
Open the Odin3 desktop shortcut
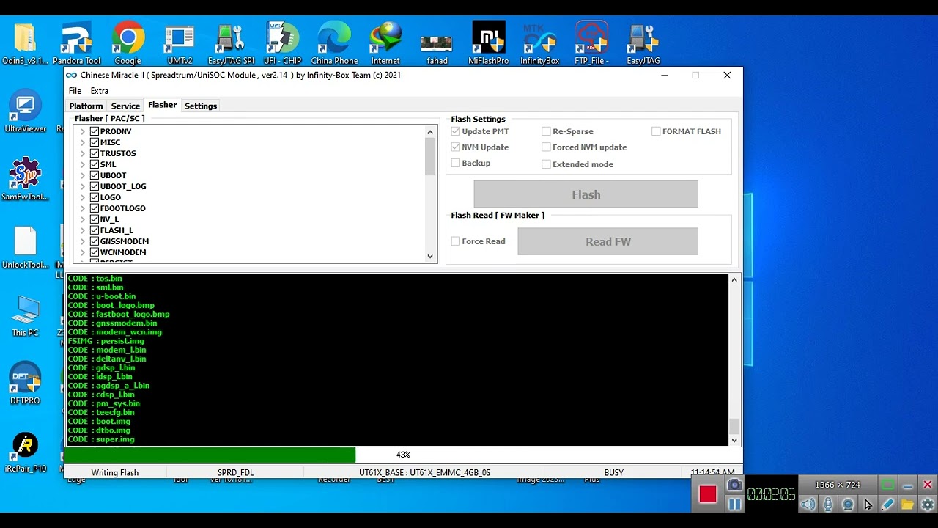[x=25, y=43]
